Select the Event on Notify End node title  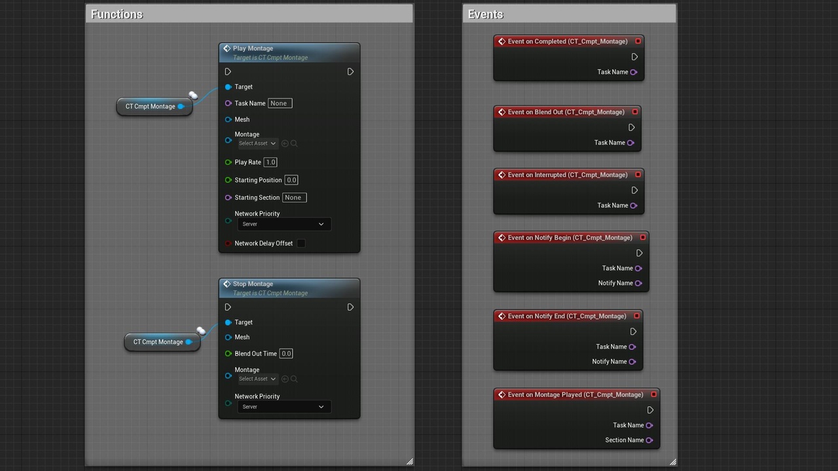pyautogui.click(x=566, y=316)
